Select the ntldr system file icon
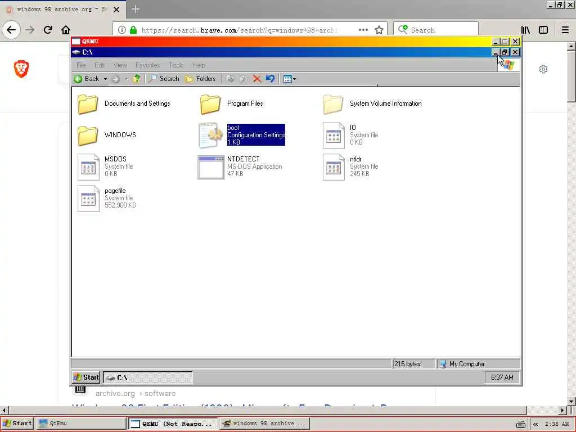 [334, 167]
